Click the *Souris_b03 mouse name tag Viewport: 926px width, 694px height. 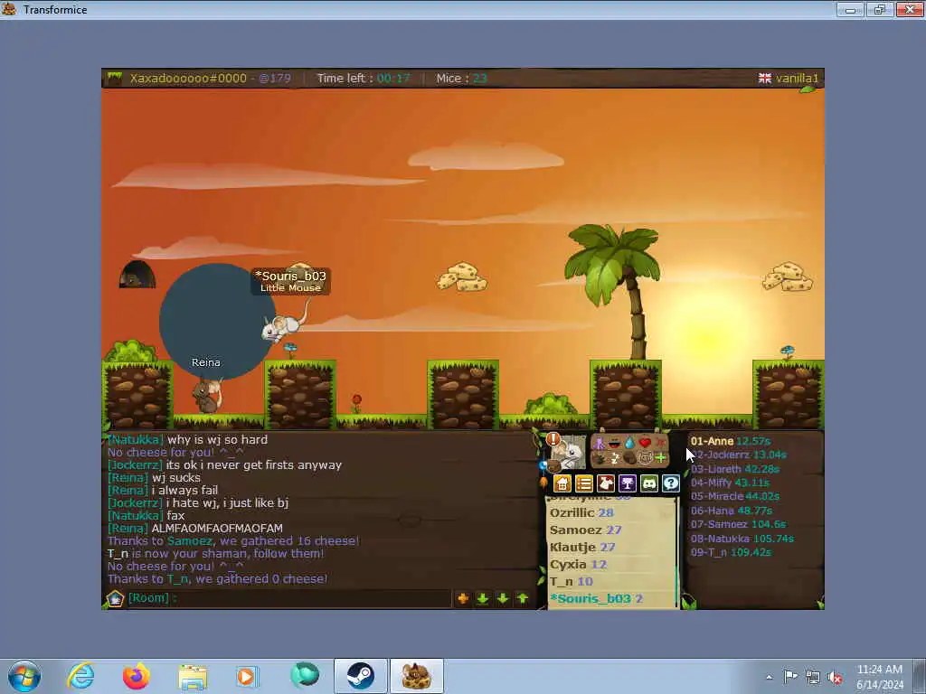(x=290, y=282)
